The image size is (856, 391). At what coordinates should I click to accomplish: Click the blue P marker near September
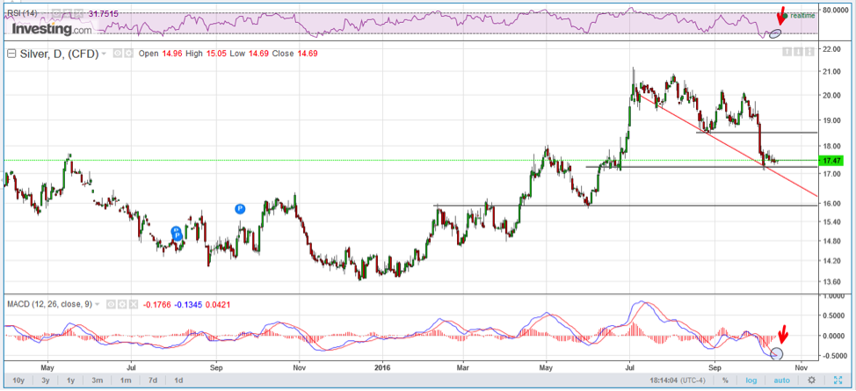point(240,208)
